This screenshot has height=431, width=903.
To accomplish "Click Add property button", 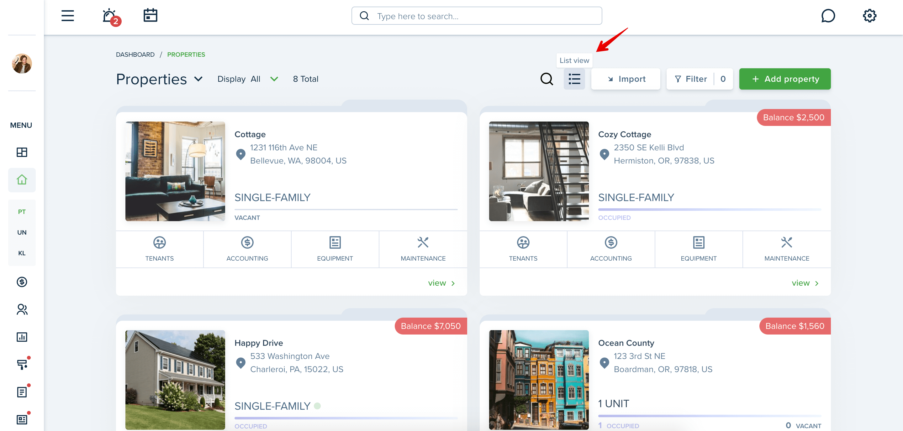I will [x=785, y=79].
